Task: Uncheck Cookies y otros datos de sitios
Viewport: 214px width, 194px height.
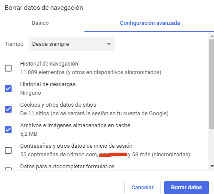Action: [x=8, y=109]
